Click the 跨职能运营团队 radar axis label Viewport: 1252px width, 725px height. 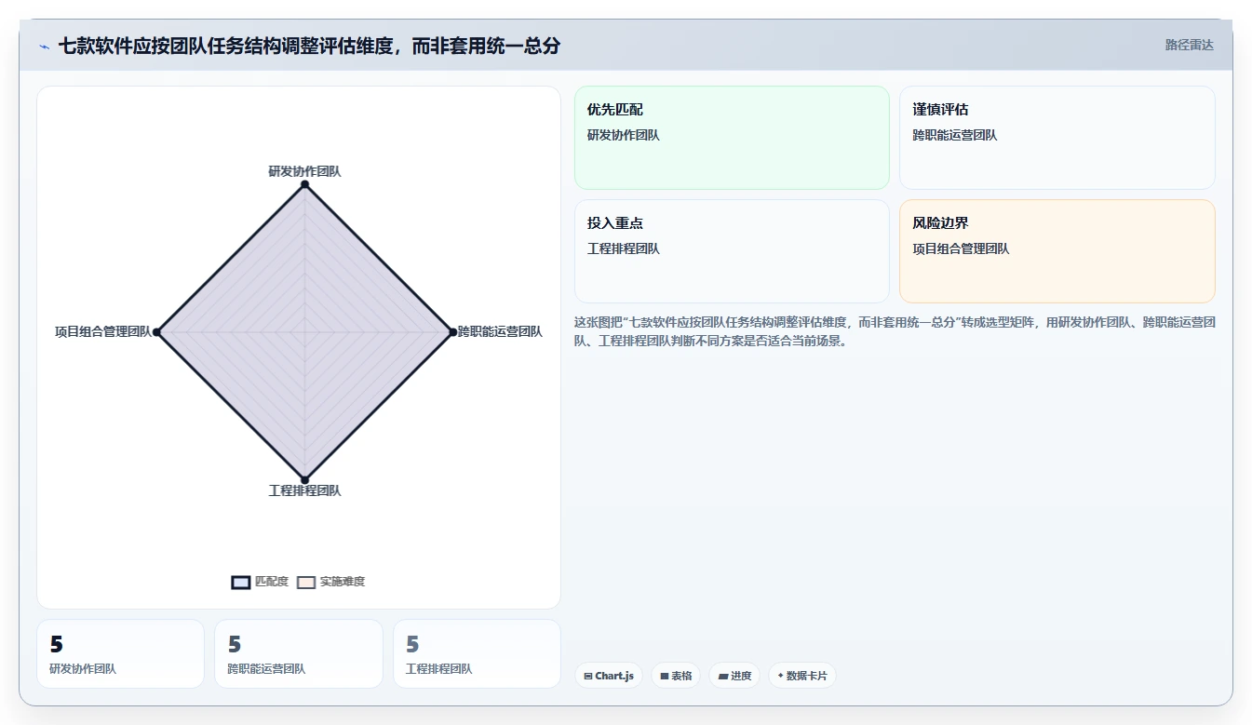coord(500,331)
